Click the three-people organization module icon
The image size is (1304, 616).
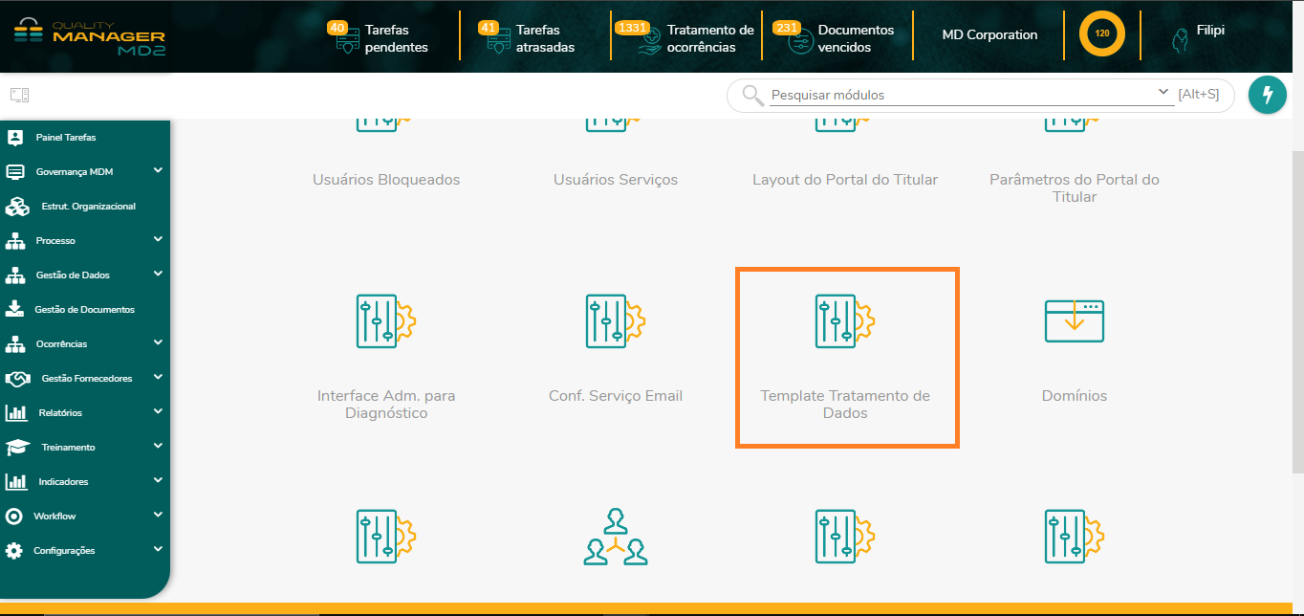click(616, 536)
